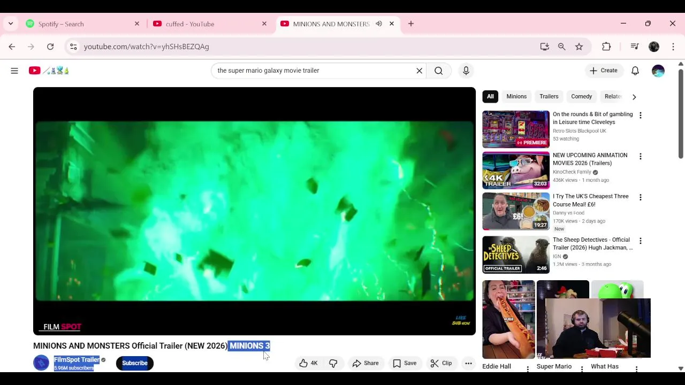Open a new browser tab
The image size is (685, 385).
click(x=411, y=24)
